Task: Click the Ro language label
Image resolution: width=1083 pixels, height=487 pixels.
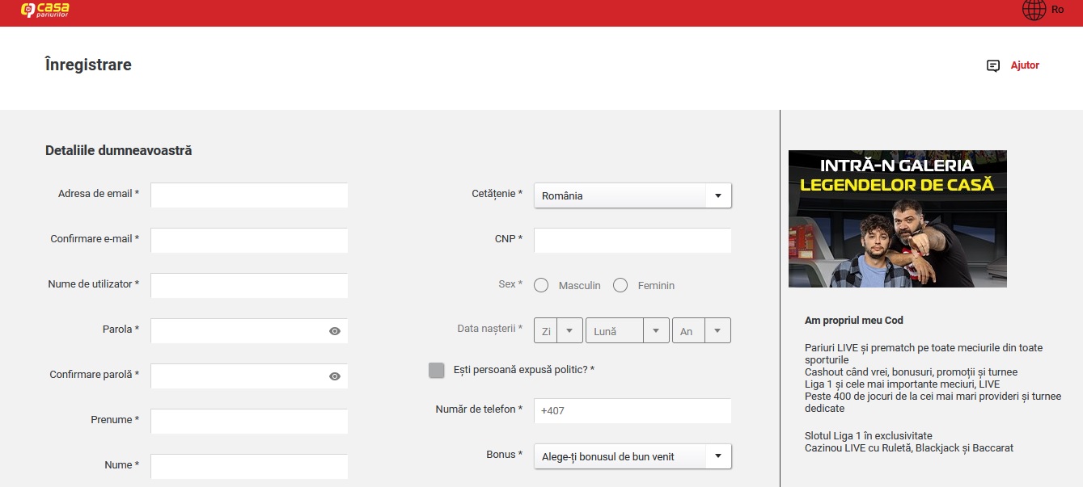Action: pyautogui.click(x=1057, y=10)
